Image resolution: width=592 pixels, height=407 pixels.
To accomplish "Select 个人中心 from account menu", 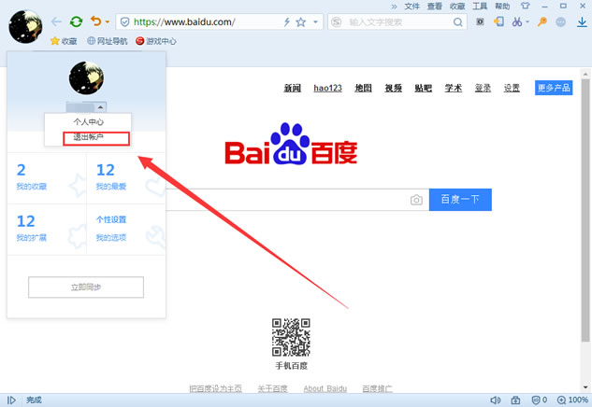I will (x=88, y=121).
